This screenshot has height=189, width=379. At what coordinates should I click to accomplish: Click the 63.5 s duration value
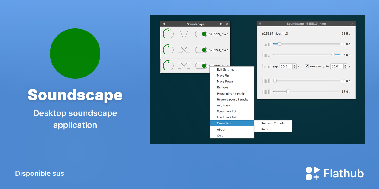pyautogui.click(x=346, y=33)
